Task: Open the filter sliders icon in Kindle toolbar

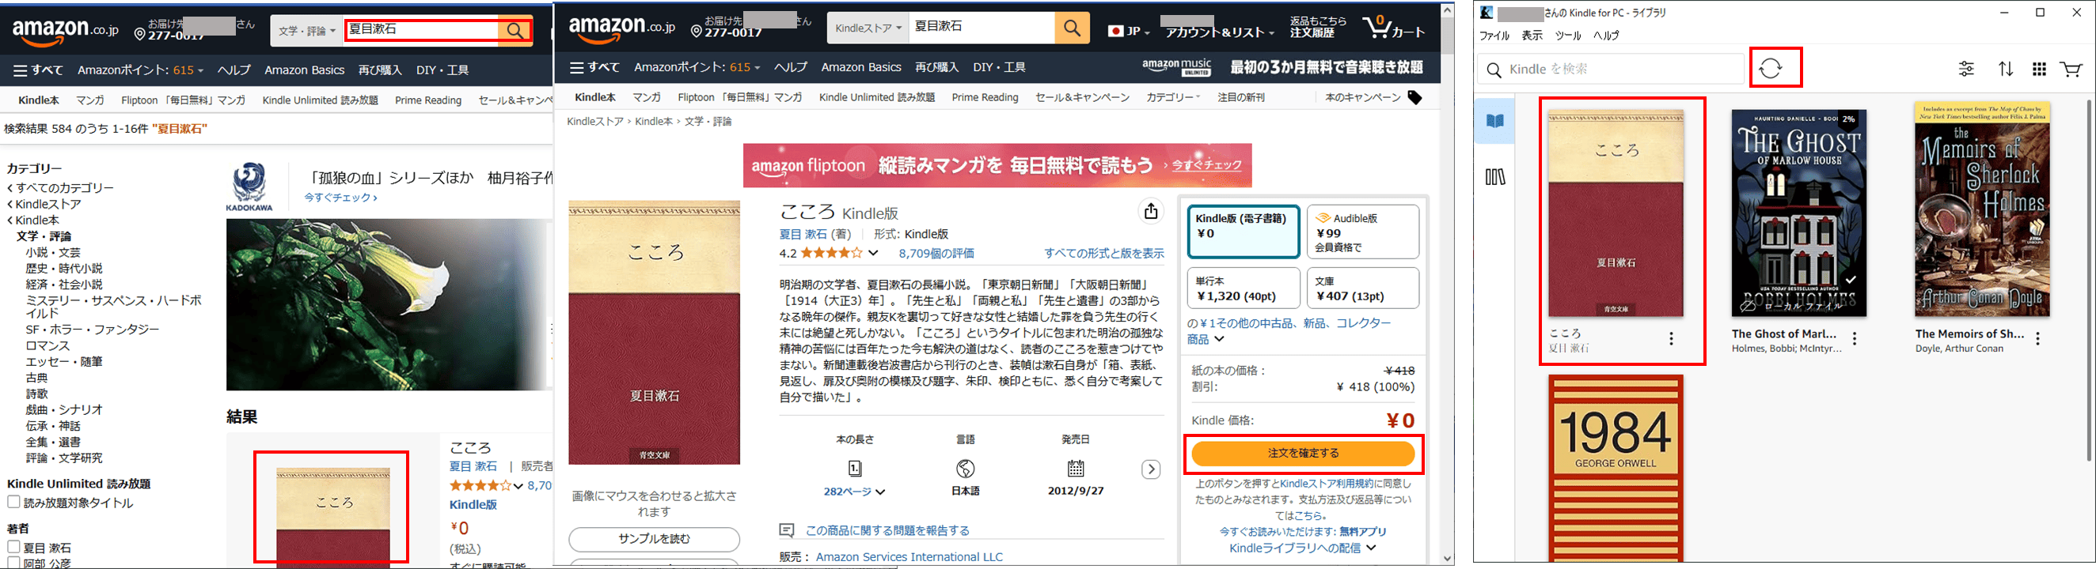Action: [x=1966, y=69]
